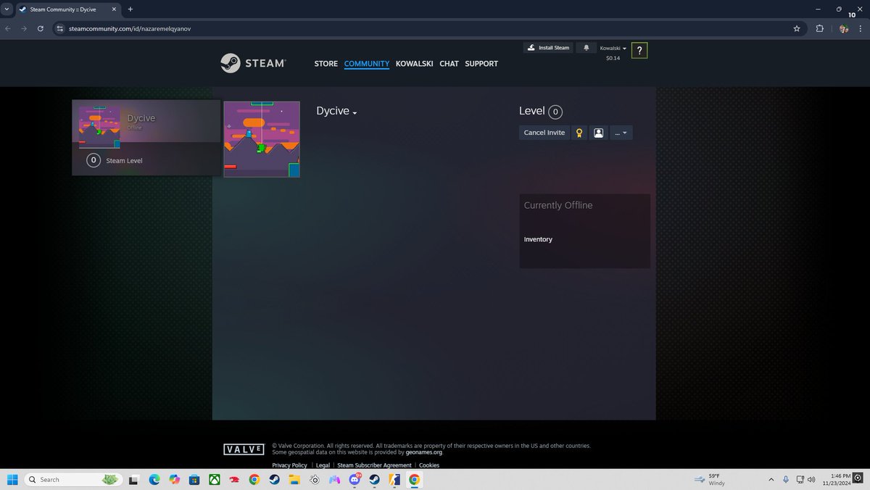Open the Inventory link
This screenshot has height=490, width=870.
coord(538,239)
